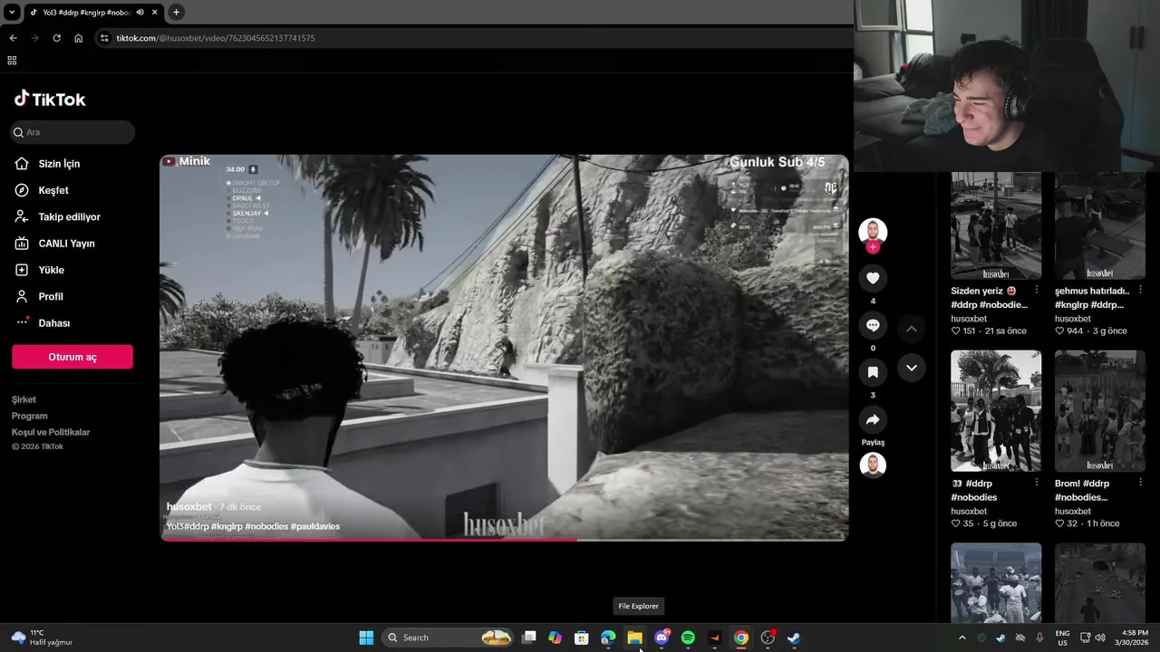Click the 151 likes heart on 'Sizden yeriz'
This screenshot has height=652, width=1160.
pos(955,331)
